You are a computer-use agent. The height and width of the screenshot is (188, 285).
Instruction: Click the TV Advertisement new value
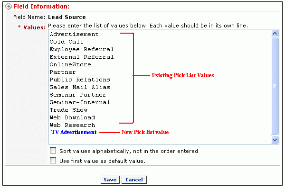click(74, 132)
